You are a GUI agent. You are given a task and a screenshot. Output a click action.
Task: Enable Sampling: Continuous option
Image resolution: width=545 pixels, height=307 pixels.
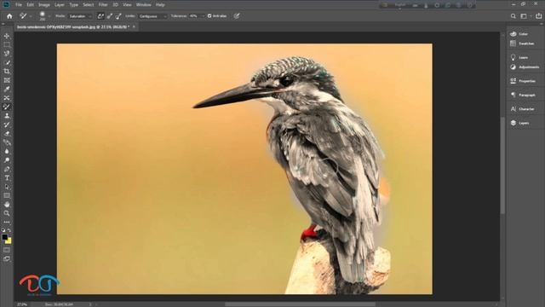pos(100,16)
